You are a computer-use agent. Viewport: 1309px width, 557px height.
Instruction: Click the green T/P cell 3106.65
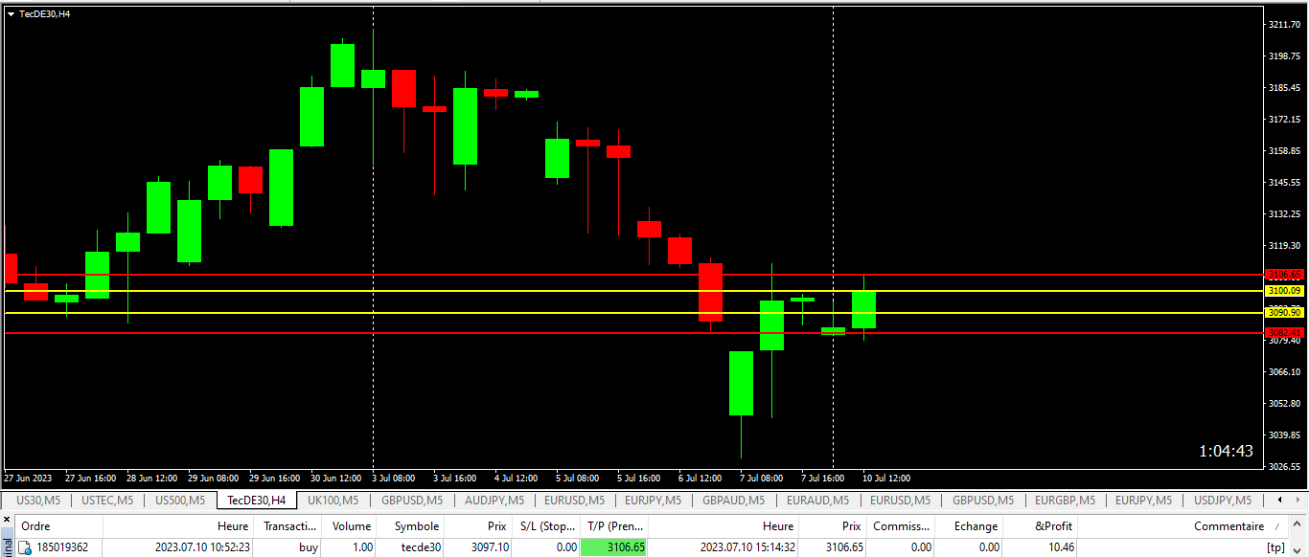[x=615, y=547]
